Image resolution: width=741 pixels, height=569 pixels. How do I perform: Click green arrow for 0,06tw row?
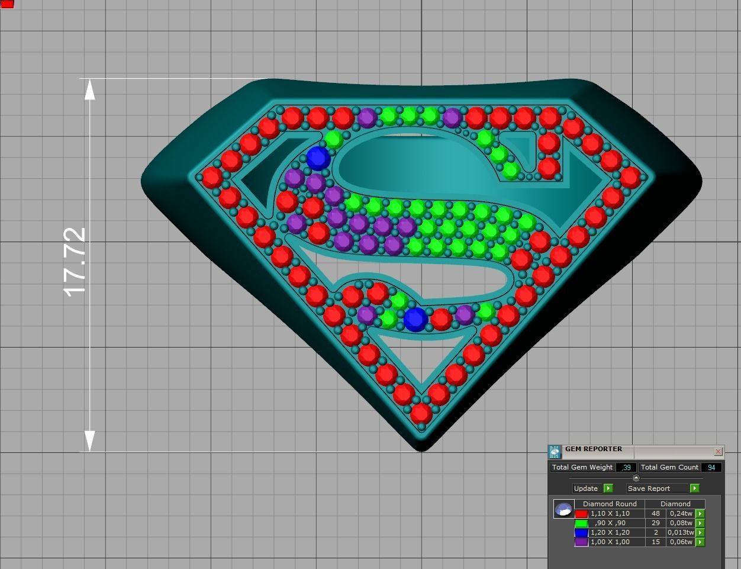coord(700,542)
